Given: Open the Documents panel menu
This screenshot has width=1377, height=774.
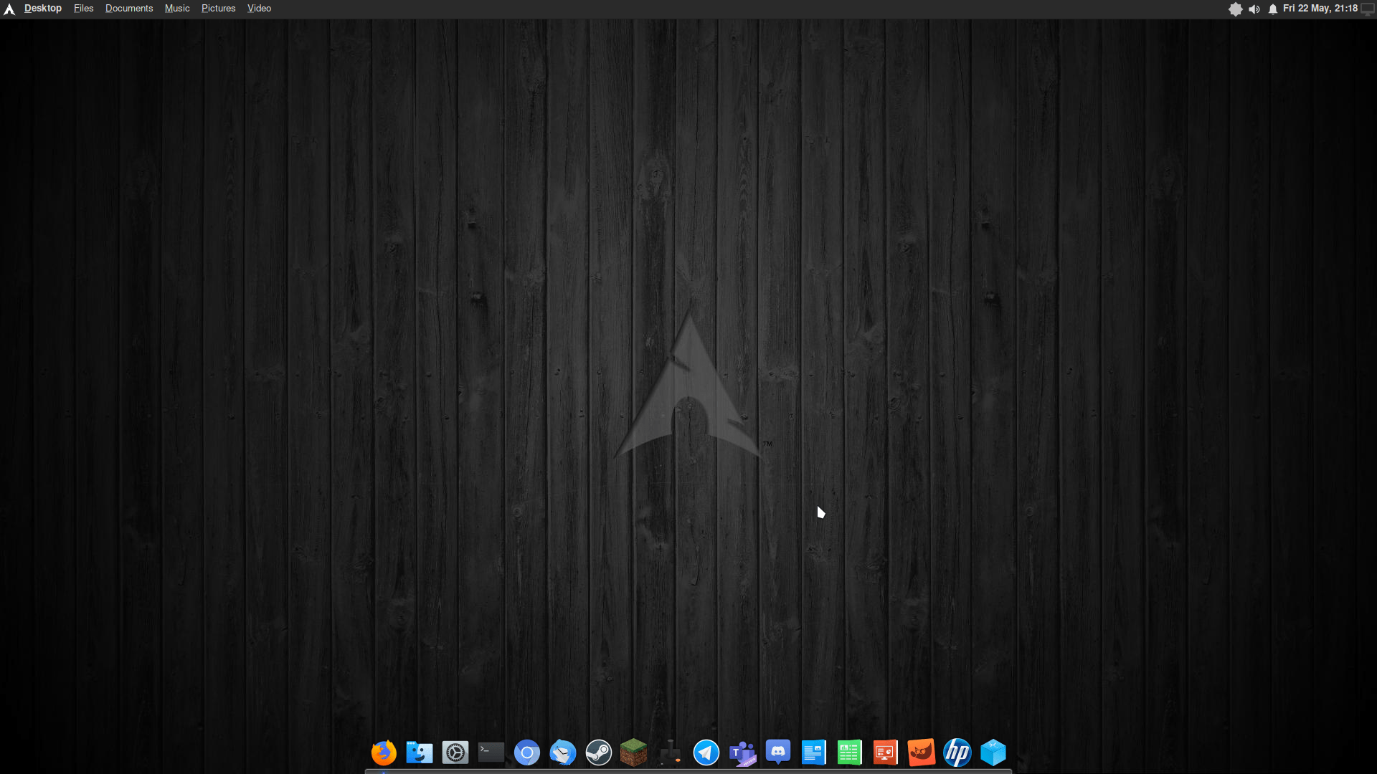Looking at the screenshot, I should [129, 9].
